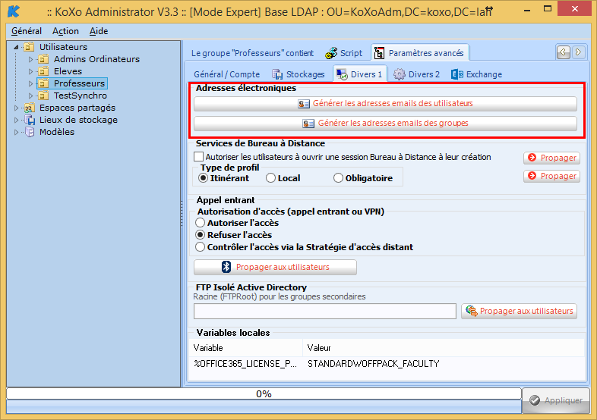Click Propager aux utilisateurs for FTP root
This screenshot has height=420, width=597.
[520, 311]
